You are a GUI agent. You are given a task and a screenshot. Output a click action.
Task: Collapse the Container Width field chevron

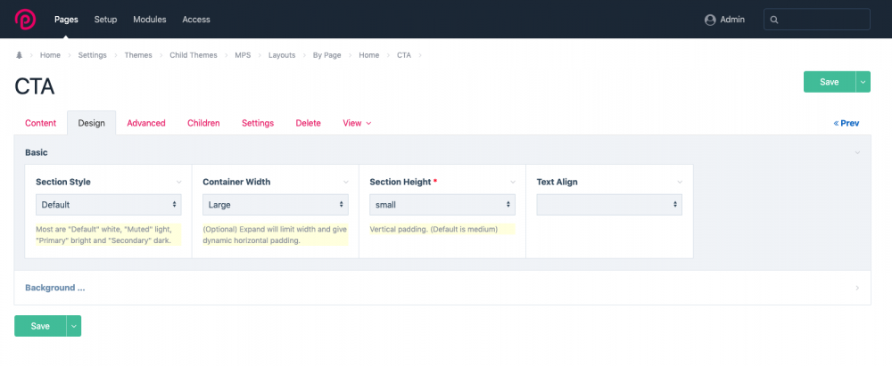pos(346,182)
